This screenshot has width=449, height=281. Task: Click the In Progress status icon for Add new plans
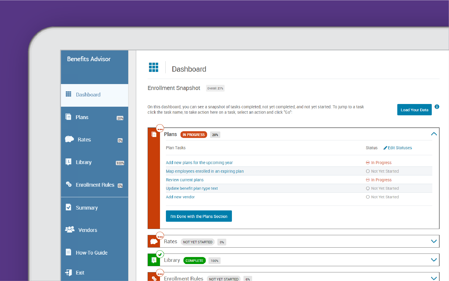[368, 163]
